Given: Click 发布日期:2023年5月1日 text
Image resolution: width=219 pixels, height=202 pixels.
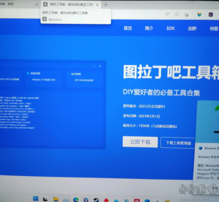Looking at the screenshot, I should [141, 116].
